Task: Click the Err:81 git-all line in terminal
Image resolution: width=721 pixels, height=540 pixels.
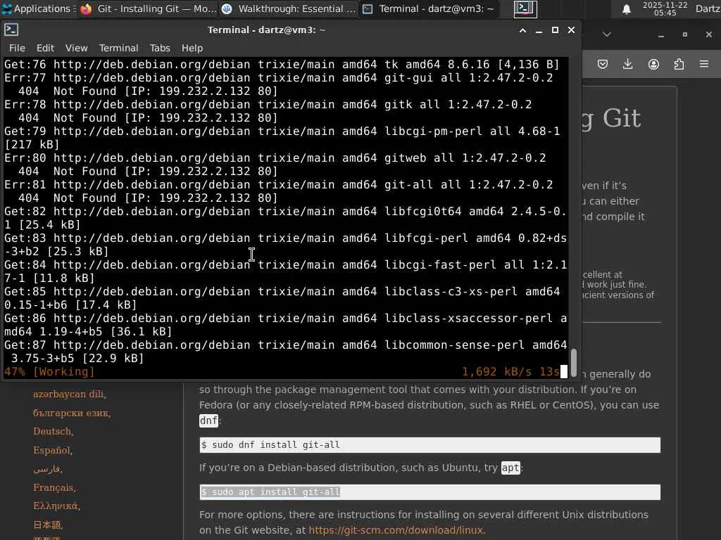Action: 279,184
